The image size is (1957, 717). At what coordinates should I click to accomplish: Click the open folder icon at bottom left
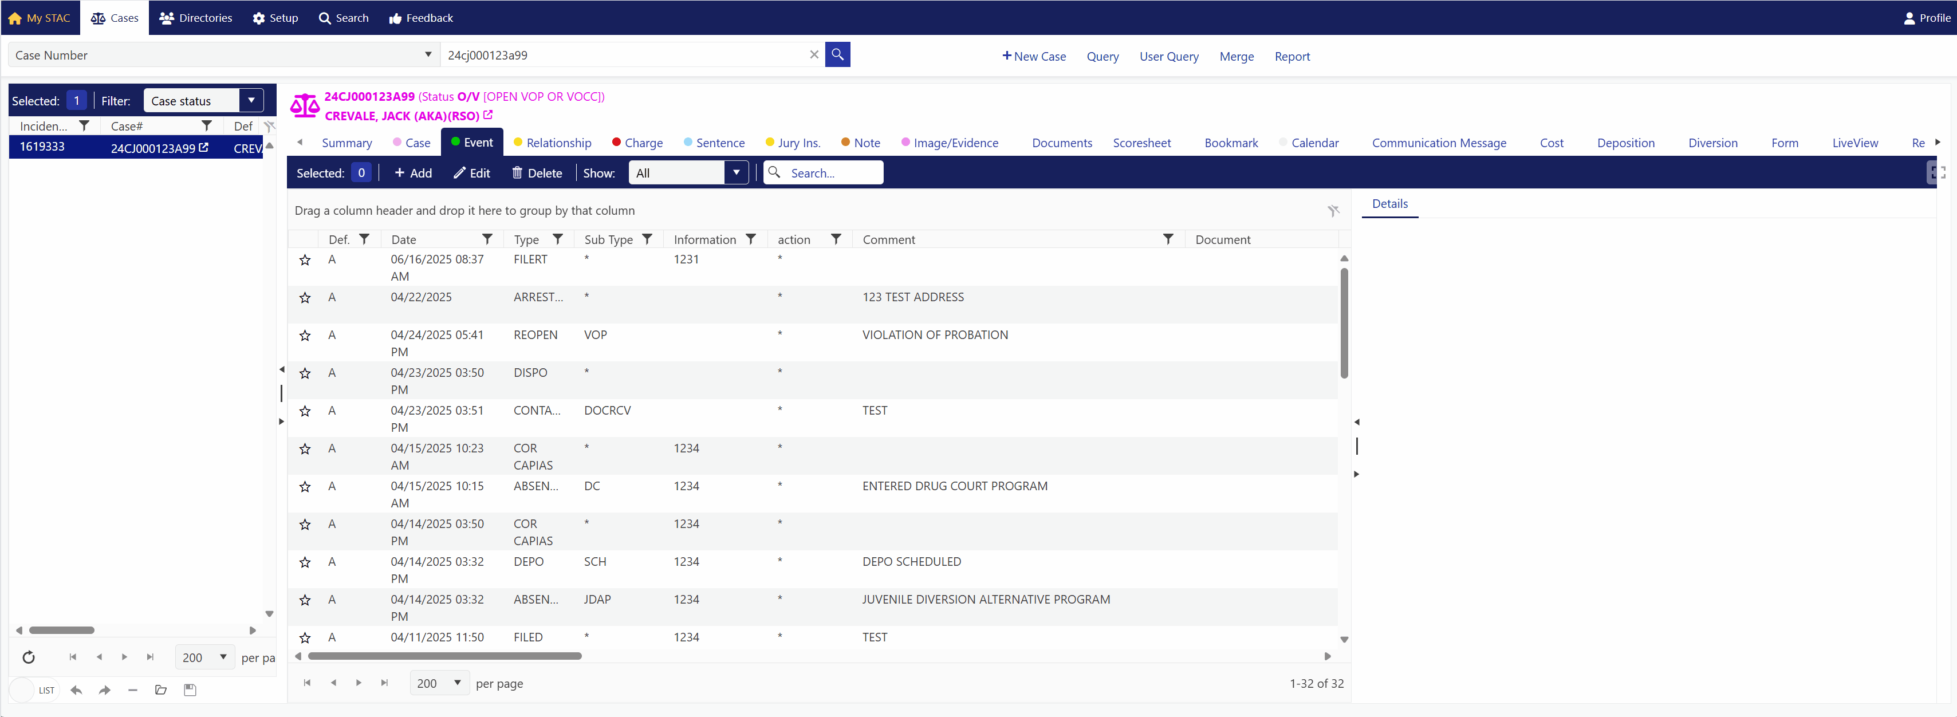click(161, 690)
